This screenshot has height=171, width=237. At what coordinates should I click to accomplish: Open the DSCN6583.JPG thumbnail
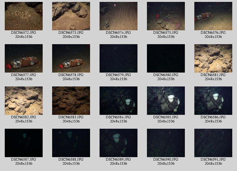(71, 101)
